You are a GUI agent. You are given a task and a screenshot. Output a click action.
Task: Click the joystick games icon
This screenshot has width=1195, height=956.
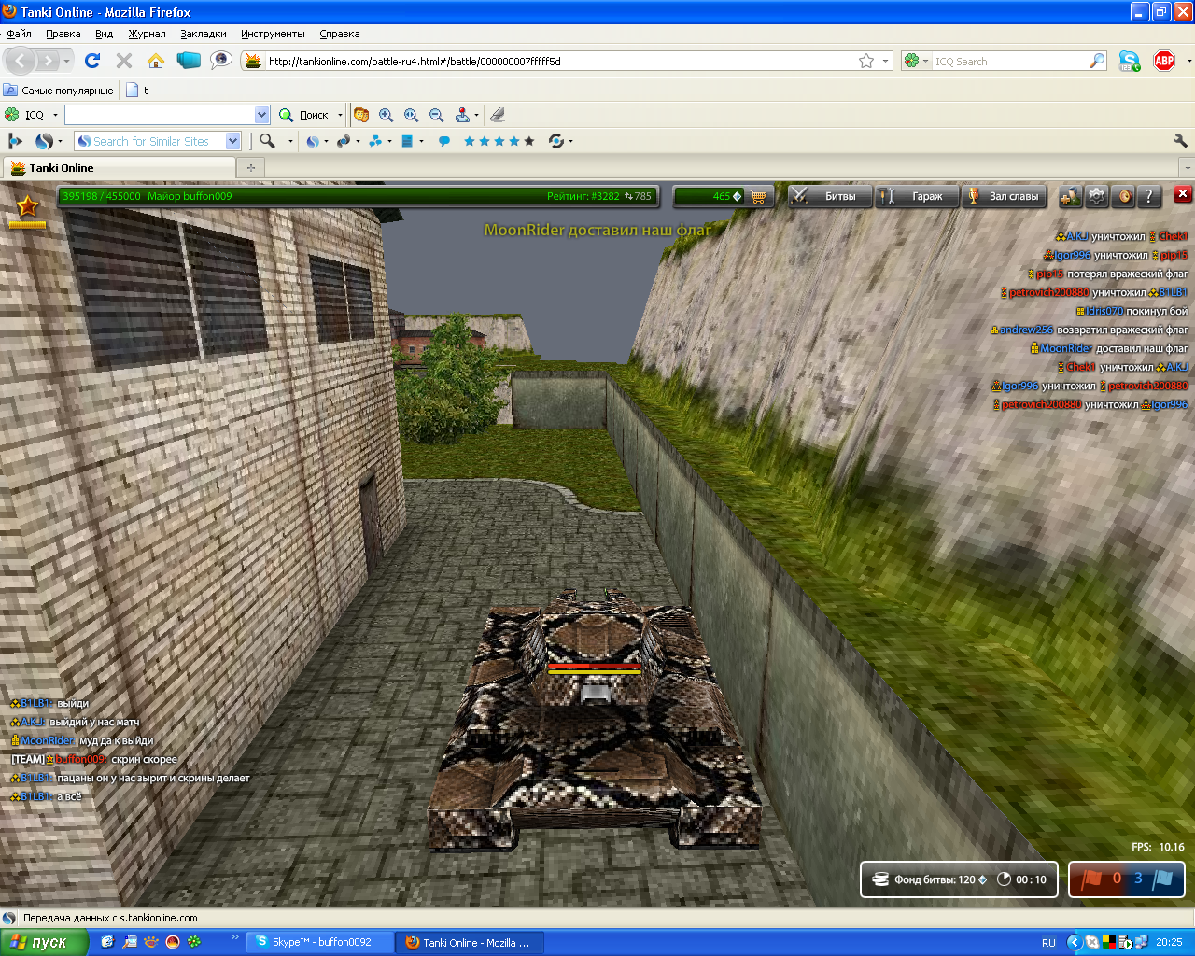[x=462, y=115]
